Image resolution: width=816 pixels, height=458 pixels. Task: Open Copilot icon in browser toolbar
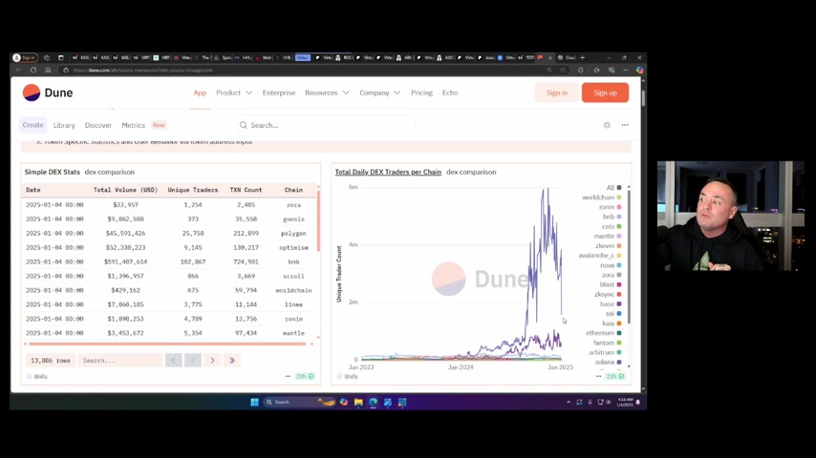[639, 70]
